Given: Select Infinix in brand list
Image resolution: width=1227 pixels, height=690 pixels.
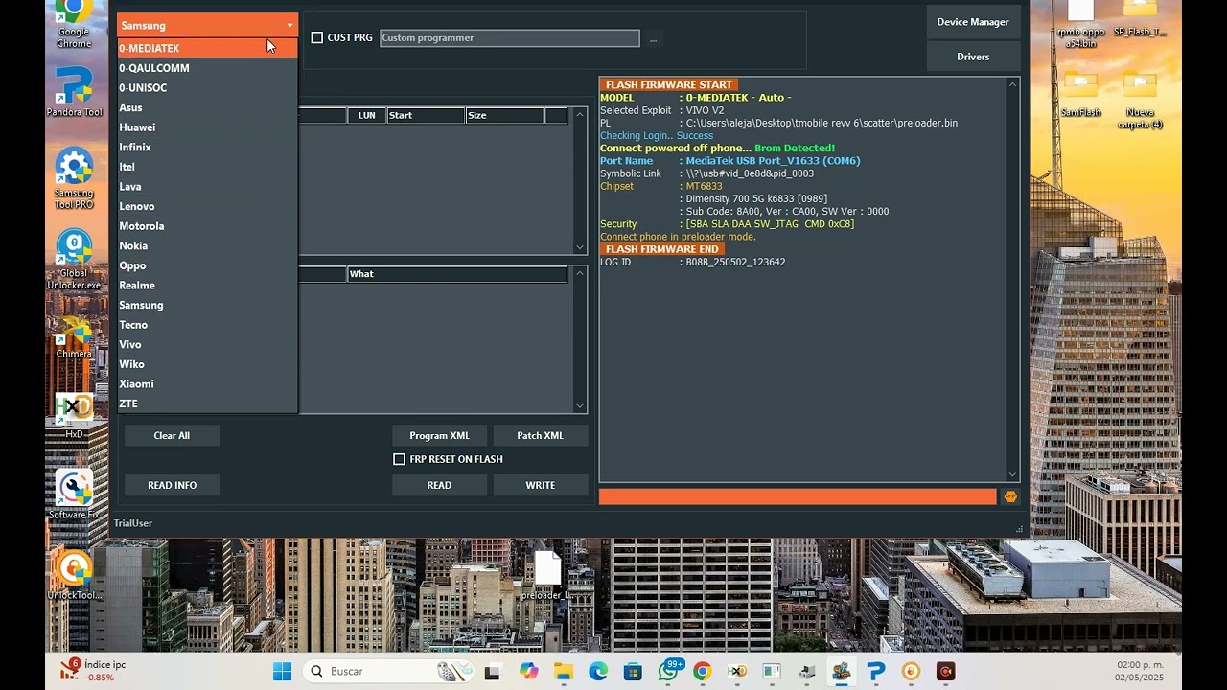Looking at the screenshot, I should click(x=207, y=147).
